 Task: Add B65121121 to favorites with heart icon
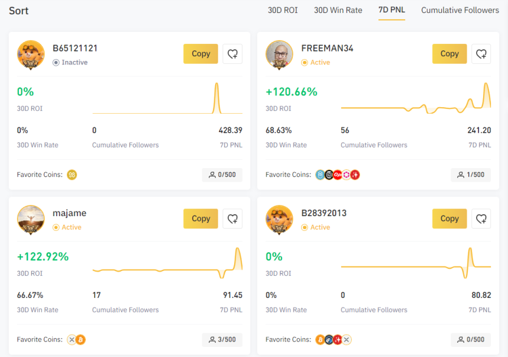232,54
